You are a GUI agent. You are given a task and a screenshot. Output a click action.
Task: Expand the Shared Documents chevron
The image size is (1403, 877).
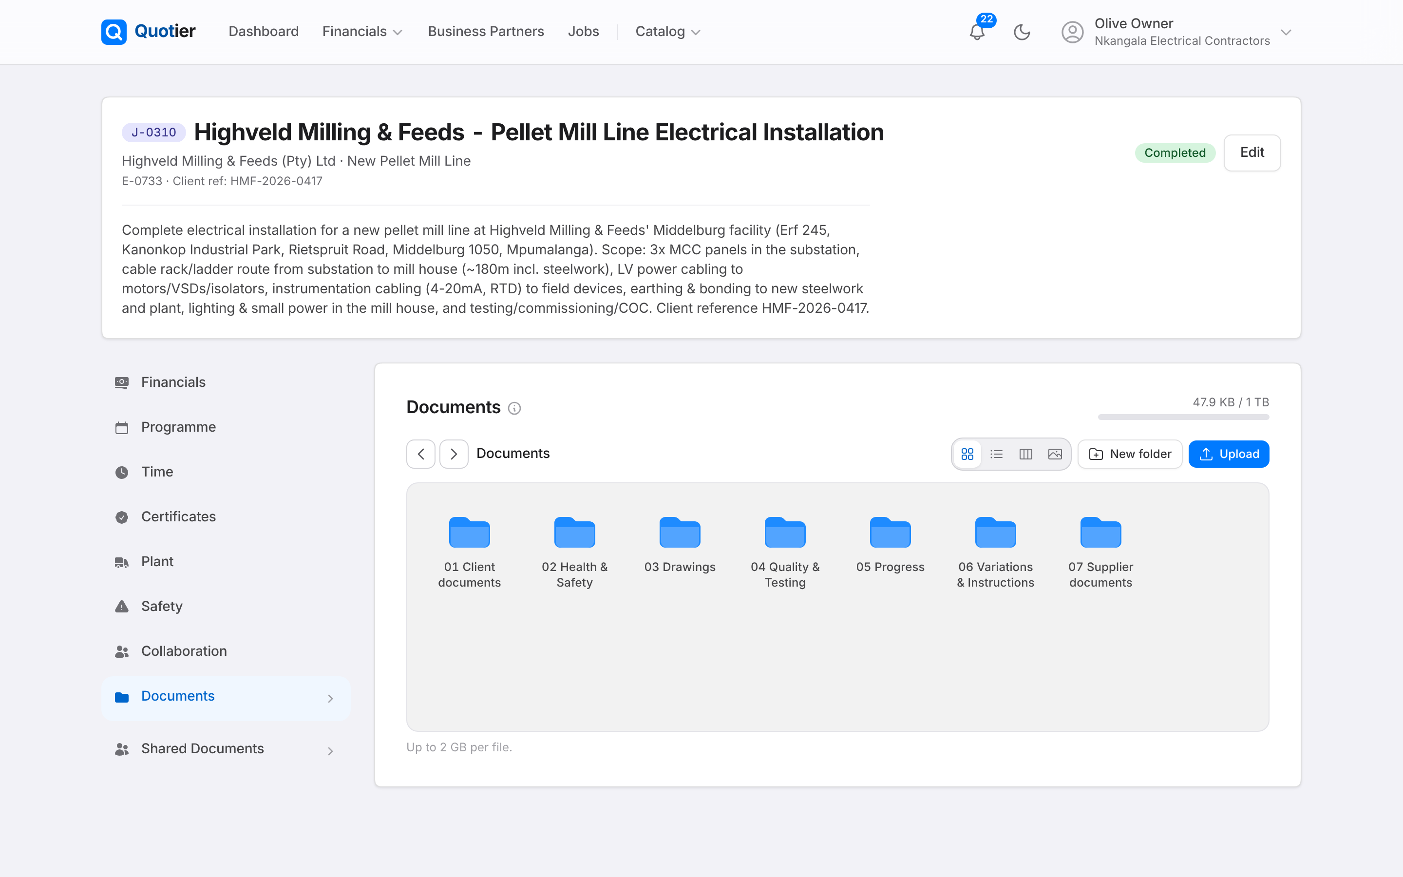(x=330, y=751)
